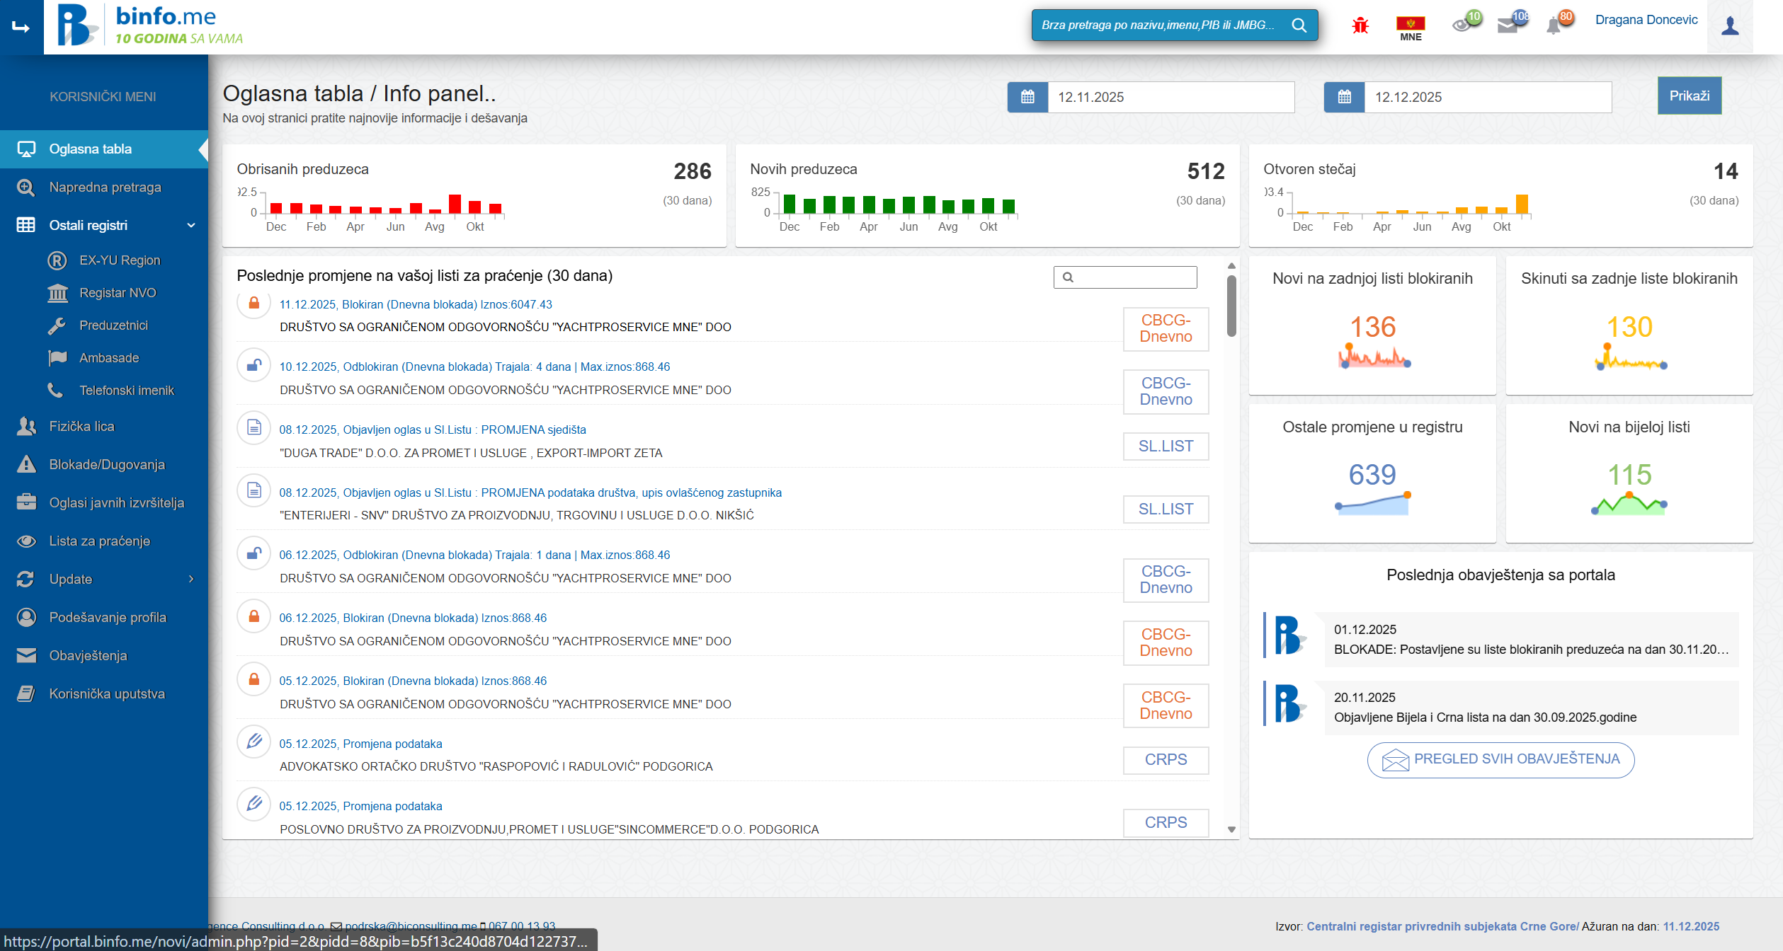Select Oglasna tabla in the user menu

tap(90, 149)
